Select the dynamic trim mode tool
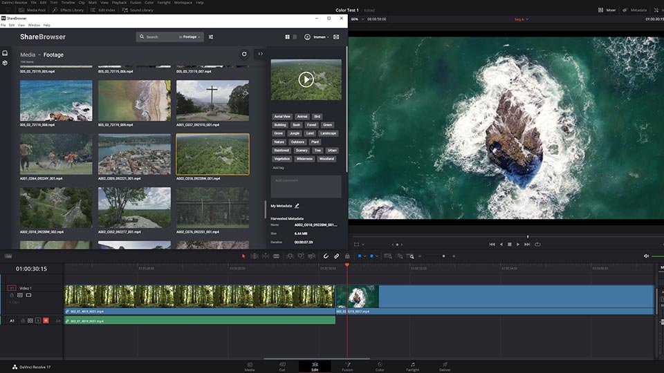This screenshot has height=373, width=664. tap(266, 256)
